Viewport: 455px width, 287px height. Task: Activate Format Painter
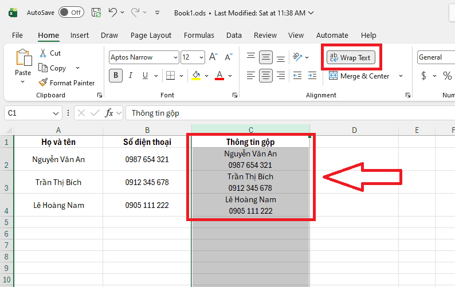coord(66,82)
